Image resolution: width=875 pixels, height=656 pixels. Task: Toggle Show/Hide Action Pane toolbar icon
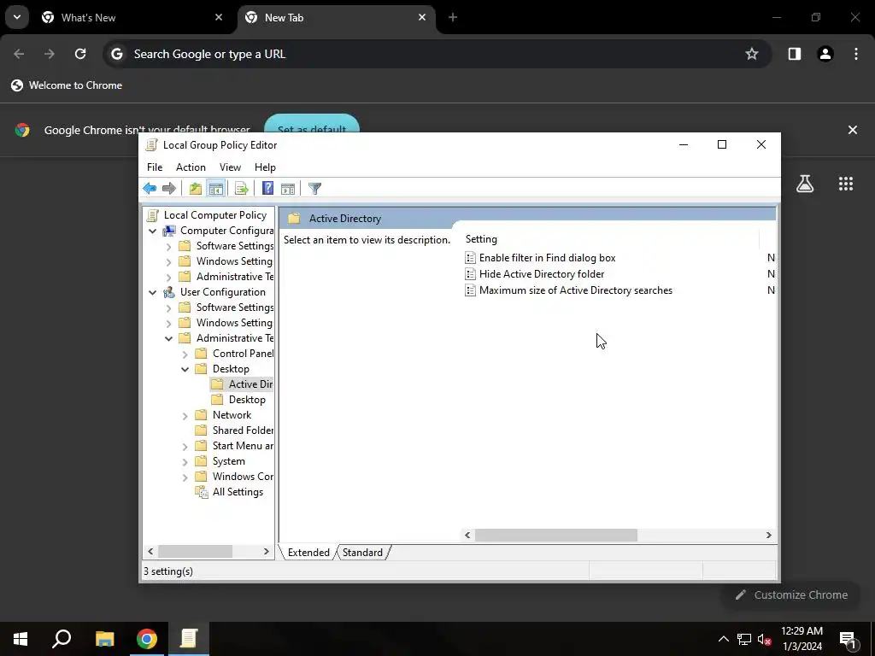click(288, 189)
